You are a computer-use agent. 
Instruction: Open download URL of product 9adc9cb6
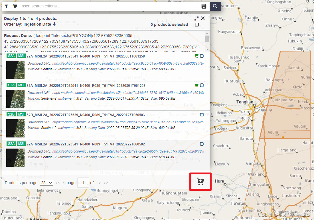tap(128, 63)
